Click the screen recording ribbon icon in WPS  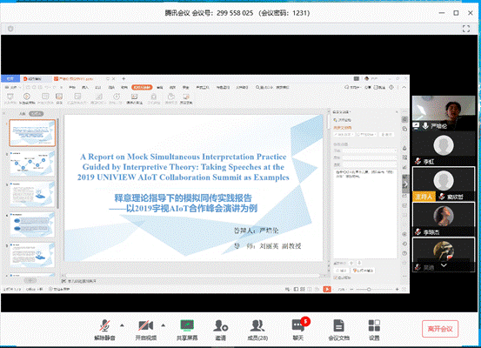(x=186, y=98)
